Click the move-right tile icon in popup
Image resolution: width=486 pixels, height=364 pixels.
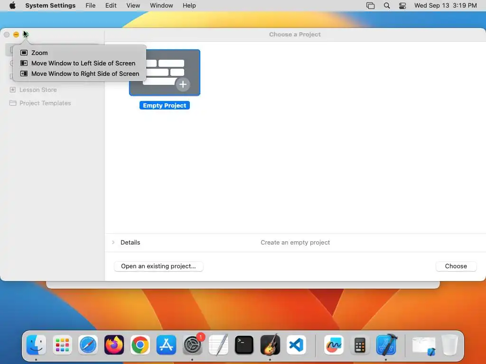(24, 73)
